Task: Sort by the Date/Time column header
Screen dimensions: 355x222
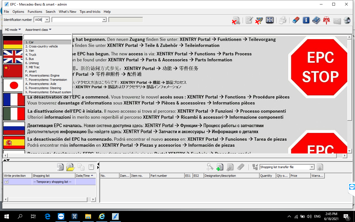Action: 85,176
